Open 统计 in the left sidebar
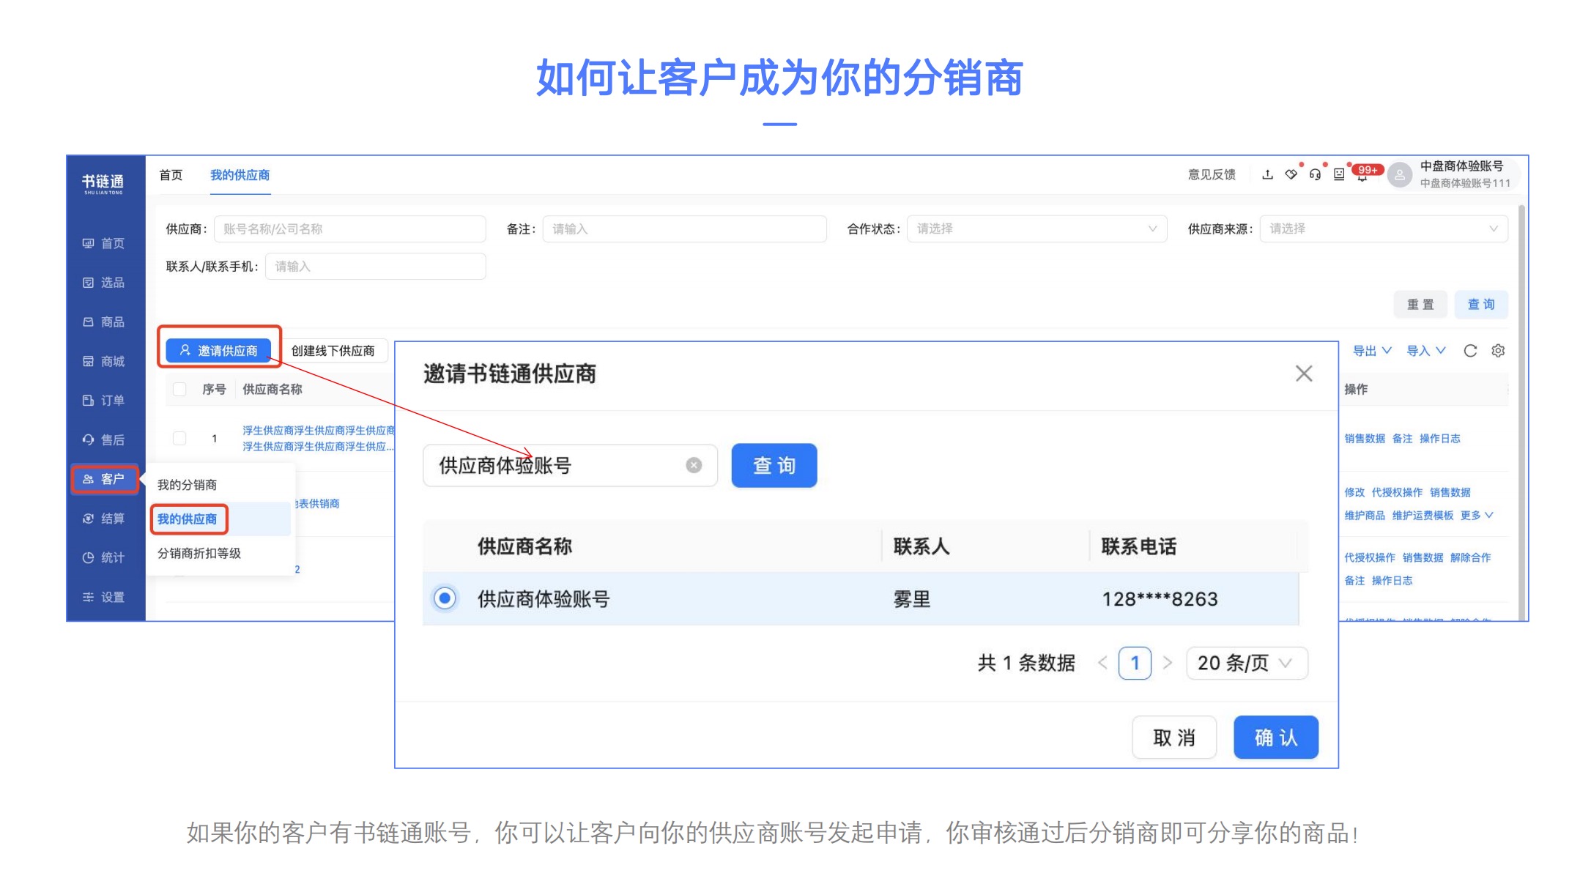Image resolution: width=1591 pixels, height=895 pixels. point(103,557)
